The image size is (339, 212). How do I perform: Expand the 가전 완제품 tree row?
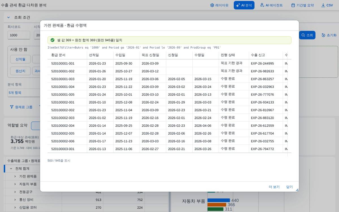pos(15,176)
